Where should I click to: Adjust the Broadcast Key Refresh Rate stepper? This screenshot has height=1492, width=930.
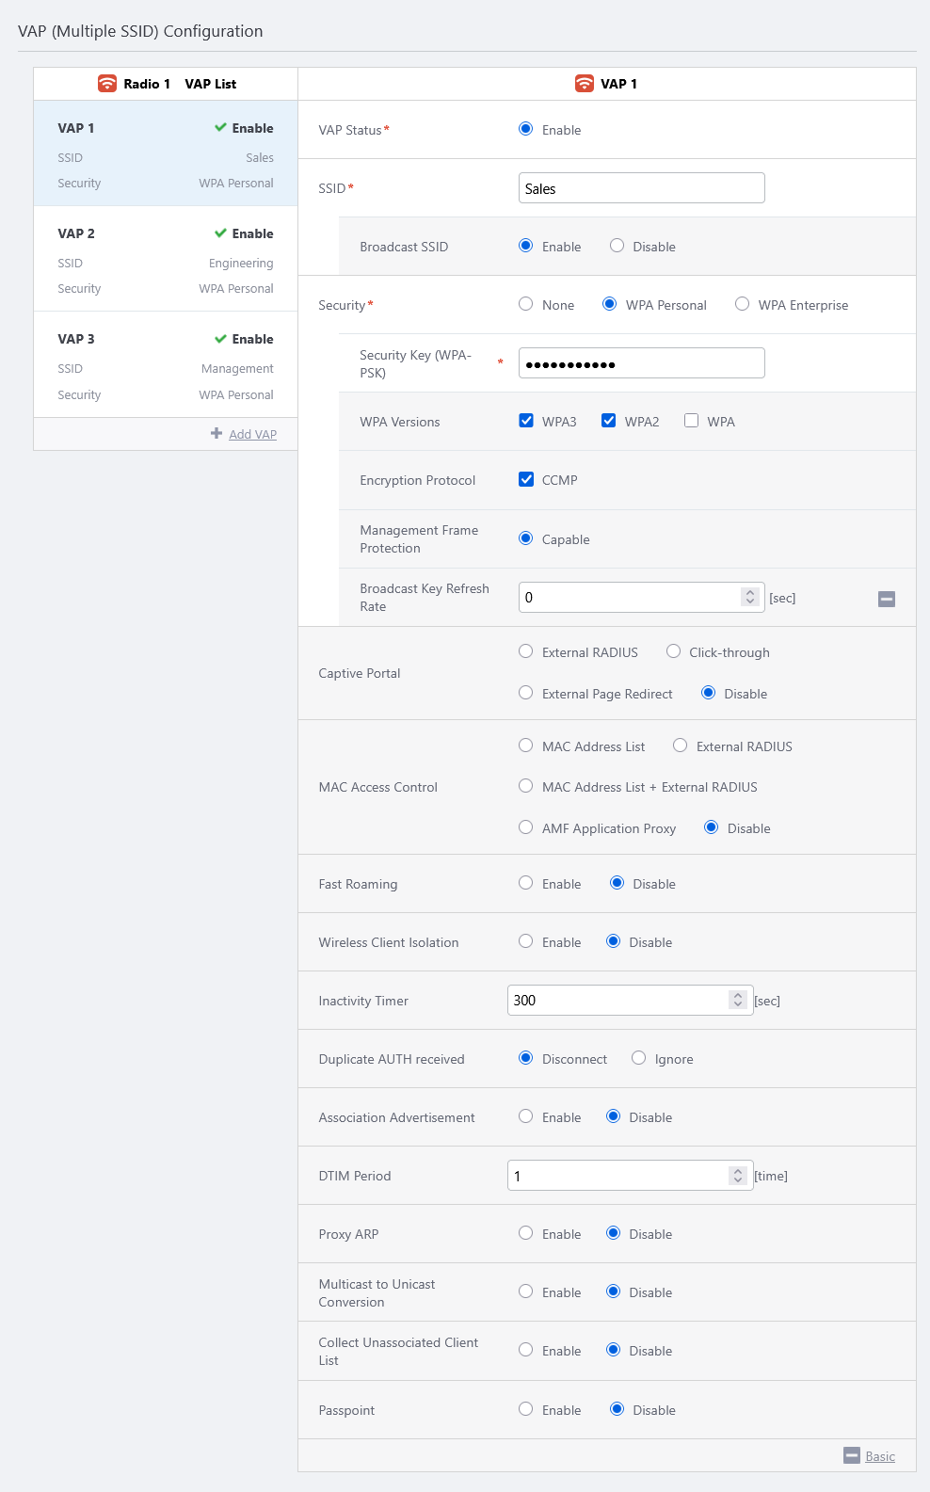click(x=749, y=597)
